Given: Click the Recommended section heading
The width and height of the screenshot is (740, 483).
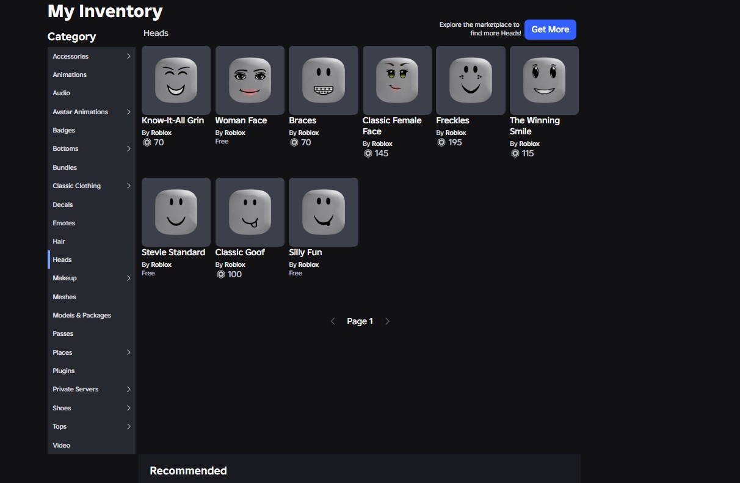Looking at the screenshot, I should coord(188,471).
